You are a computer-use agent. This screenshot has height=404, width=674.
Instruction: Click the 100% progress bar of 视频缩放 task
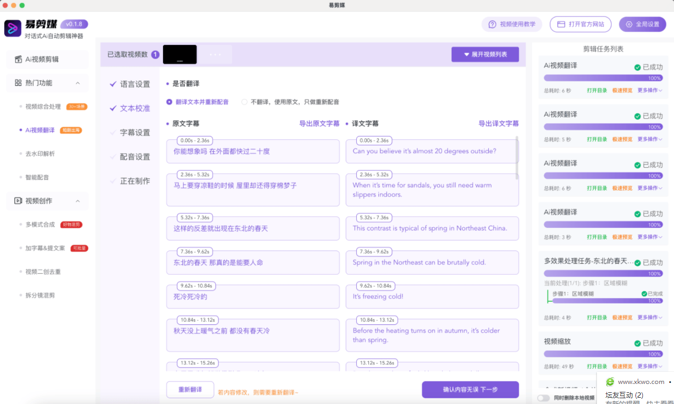pos(603,353)
